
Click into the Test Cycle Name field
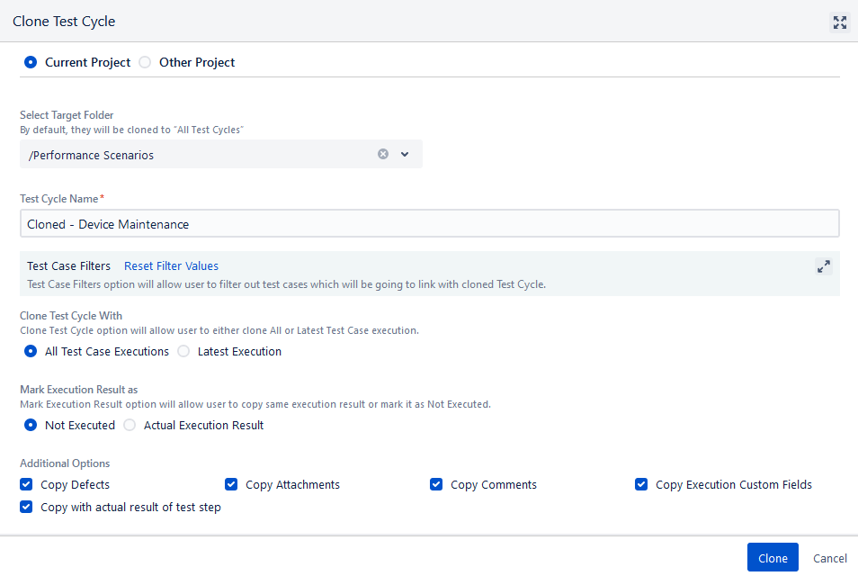click(x=429, y=223)
